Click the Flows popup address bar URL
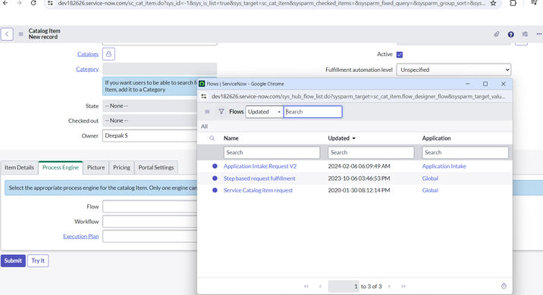 (x=359, y=96)
